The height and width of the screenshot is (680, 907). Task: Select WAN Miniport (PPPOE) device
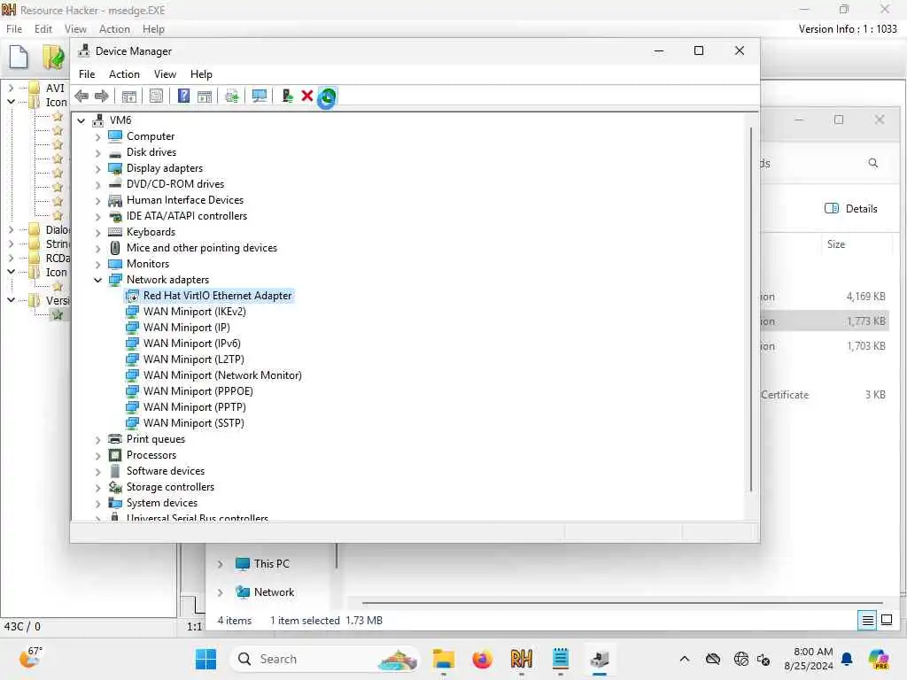click(198, 391)
